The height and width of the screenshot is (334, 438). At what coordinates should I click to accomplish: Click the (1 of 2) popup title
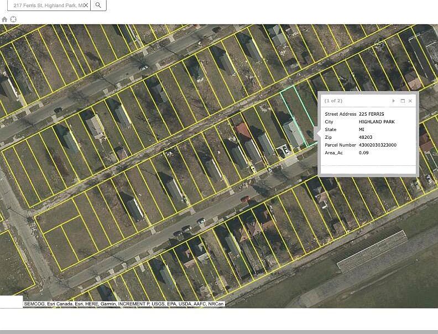[x=333, y=101]
